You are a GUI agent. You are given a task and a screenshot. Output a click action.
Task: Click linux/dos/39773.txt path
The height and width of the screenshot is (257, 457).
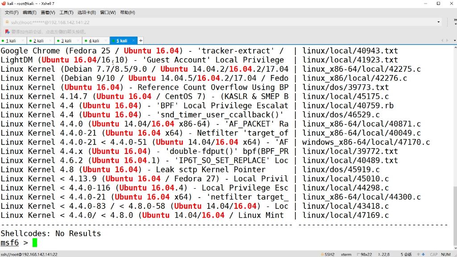pos(345,87)
